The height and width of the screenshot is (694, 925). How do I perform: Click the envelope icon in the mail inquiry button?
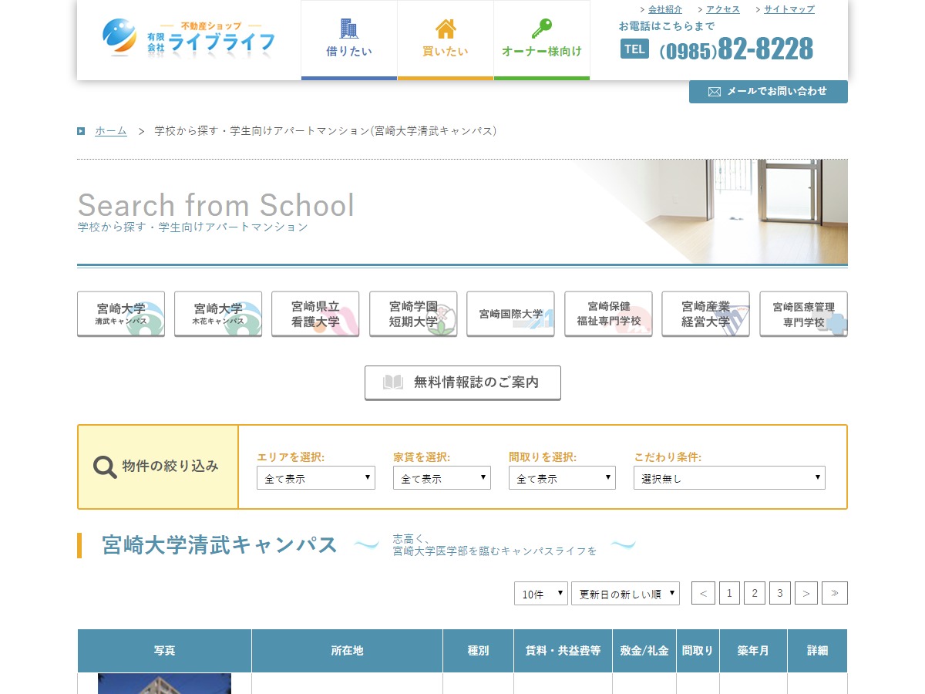coord(714,92)
